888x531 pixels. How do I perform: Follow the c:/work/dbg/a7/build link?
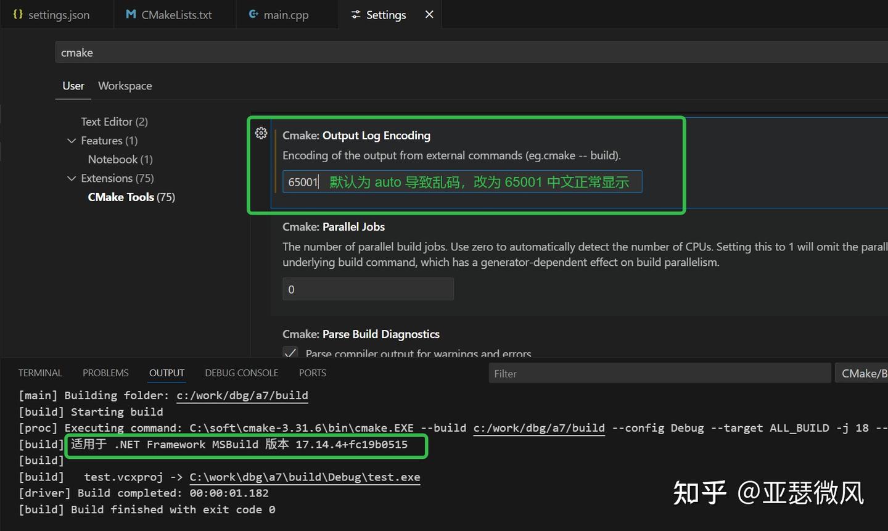[x=242, y=395]
